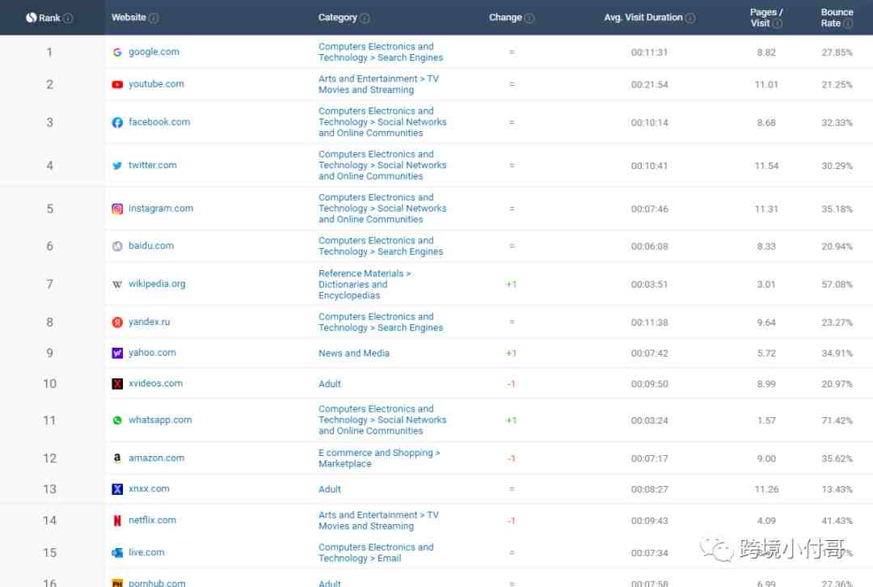
Task: Click the info icon beside Change header
Action: click(529, 18)
